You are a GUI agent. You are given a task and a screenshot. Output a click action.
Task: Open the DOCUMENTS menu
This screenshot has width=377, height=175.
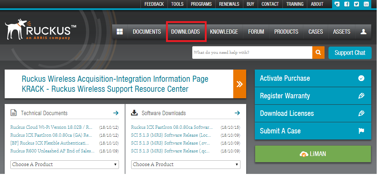(147, 32)
